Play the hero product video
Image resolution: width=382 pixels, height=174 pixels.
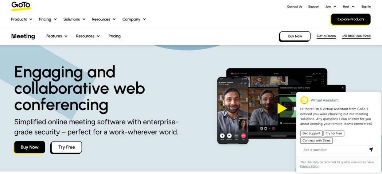pos(282,109)
